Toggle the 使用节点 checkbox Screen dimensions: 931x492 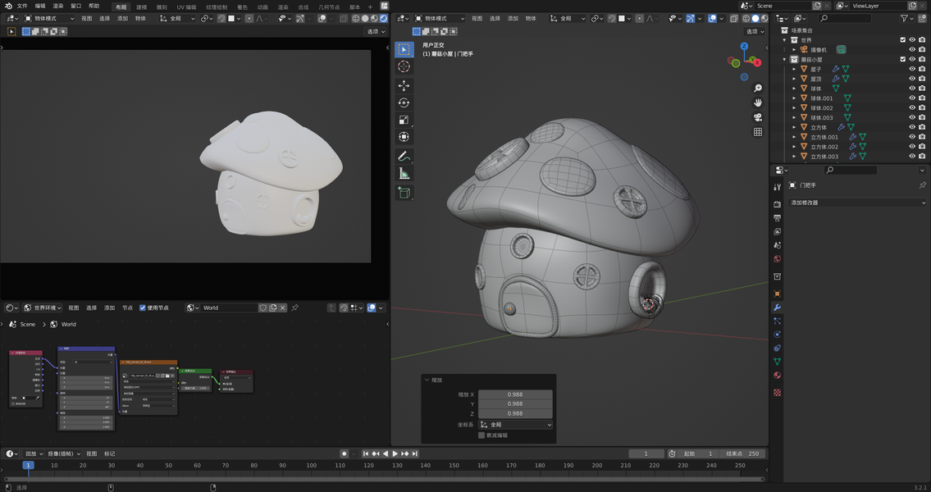tap(143, 307)
